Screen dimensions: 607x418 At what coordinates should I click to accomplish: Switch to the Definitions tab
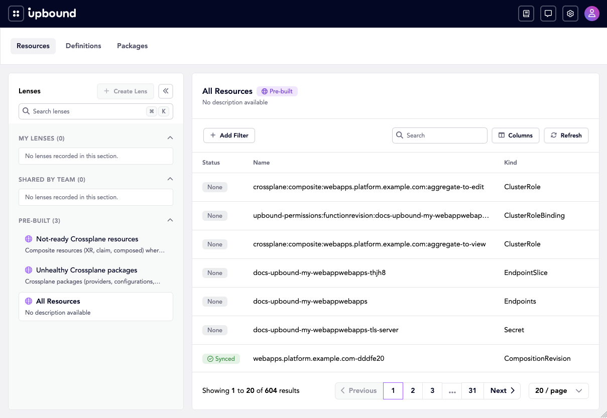point(83,46)
